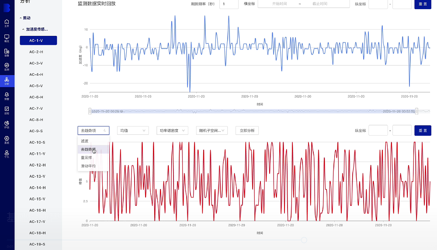Collapse the 振动 tree group
Image resolution: width=437 pixels, height=250 pixels.
pos(25,18)
